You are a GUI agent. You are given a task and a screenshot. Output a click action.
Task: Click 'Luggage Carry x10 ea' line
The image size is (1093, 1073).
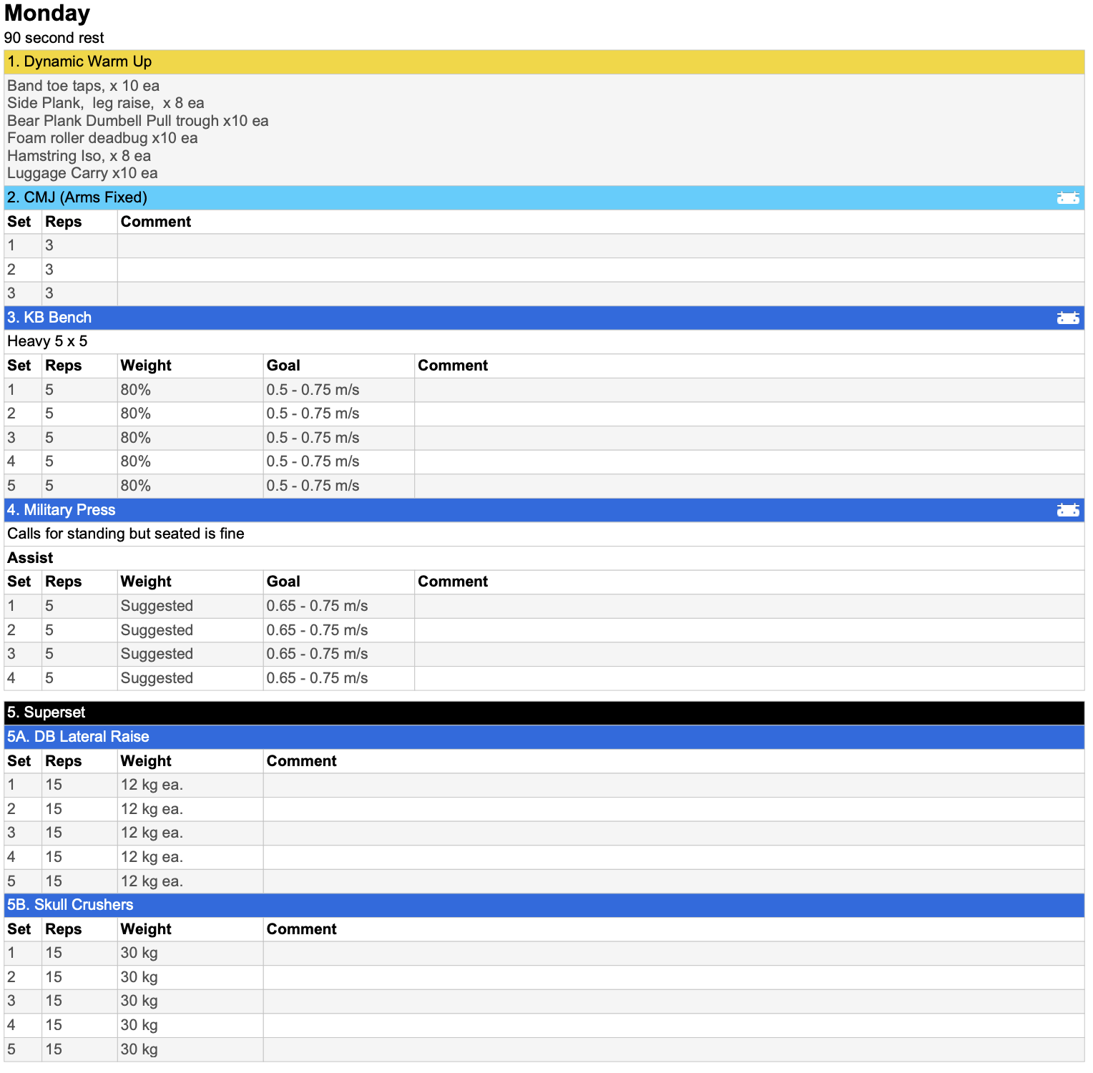point(82,173)
